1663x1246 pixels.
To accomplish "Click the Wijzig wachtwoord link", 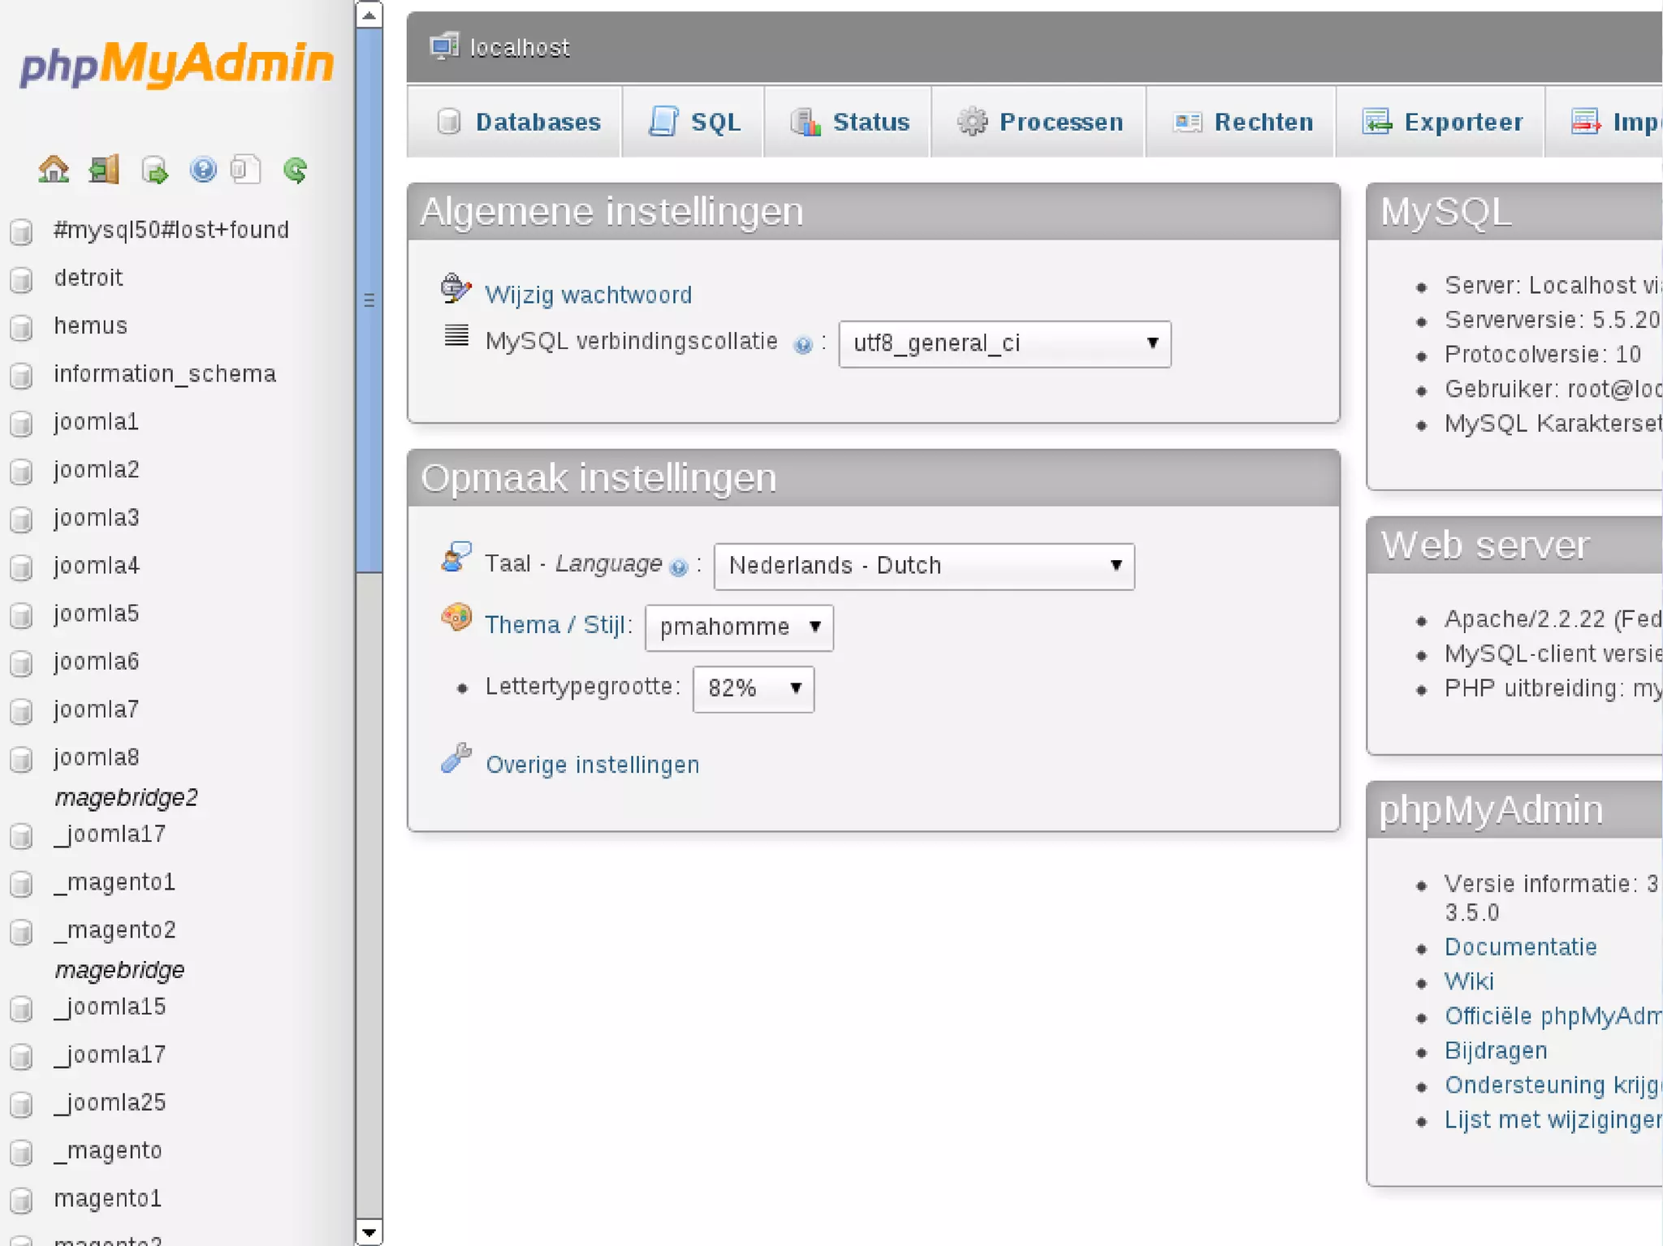I will [589, 295].
